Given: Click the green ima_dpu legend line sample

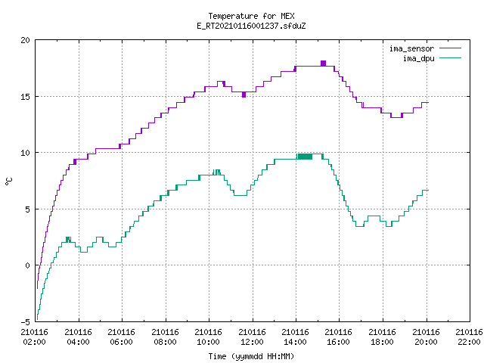Looking at the screenshot, I should [451, 58].
